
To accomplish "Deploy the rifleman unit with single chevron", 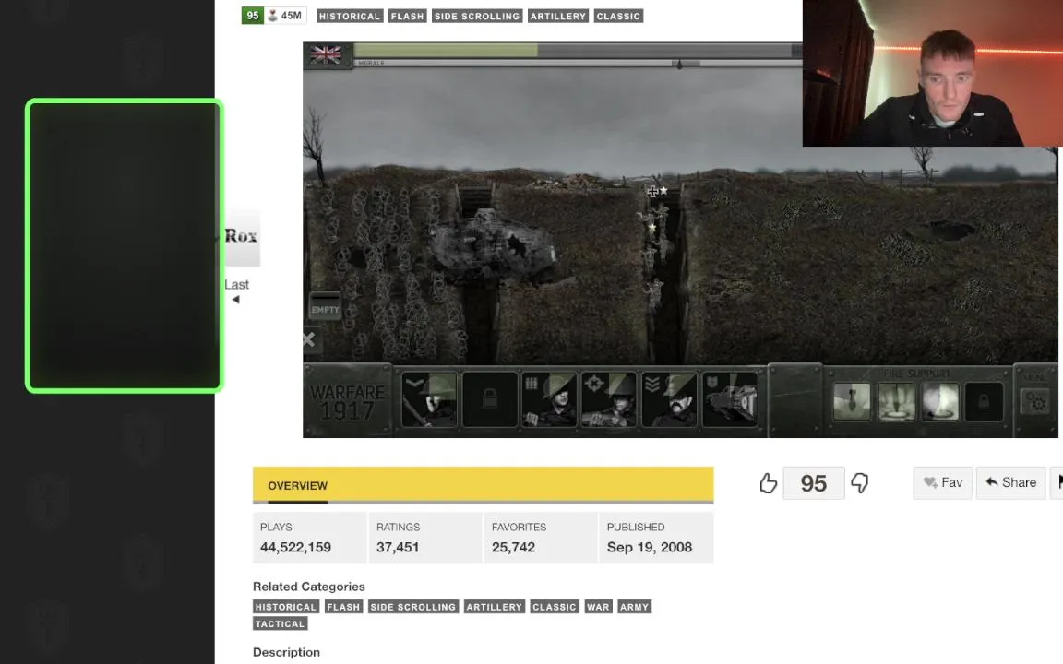I will 429,399.
